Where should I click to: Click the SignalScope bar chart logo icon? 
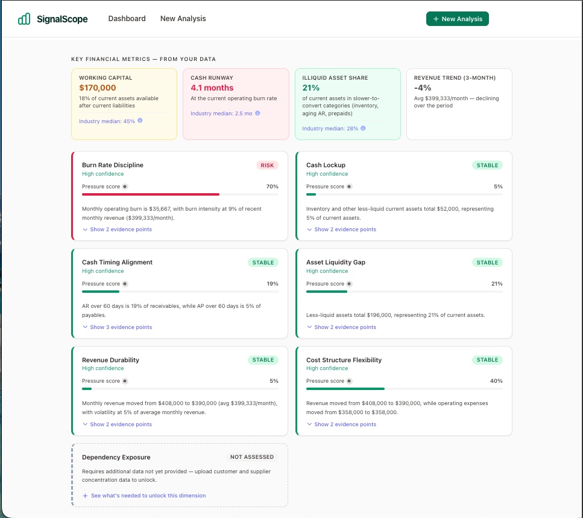click(x=24, y=19)
